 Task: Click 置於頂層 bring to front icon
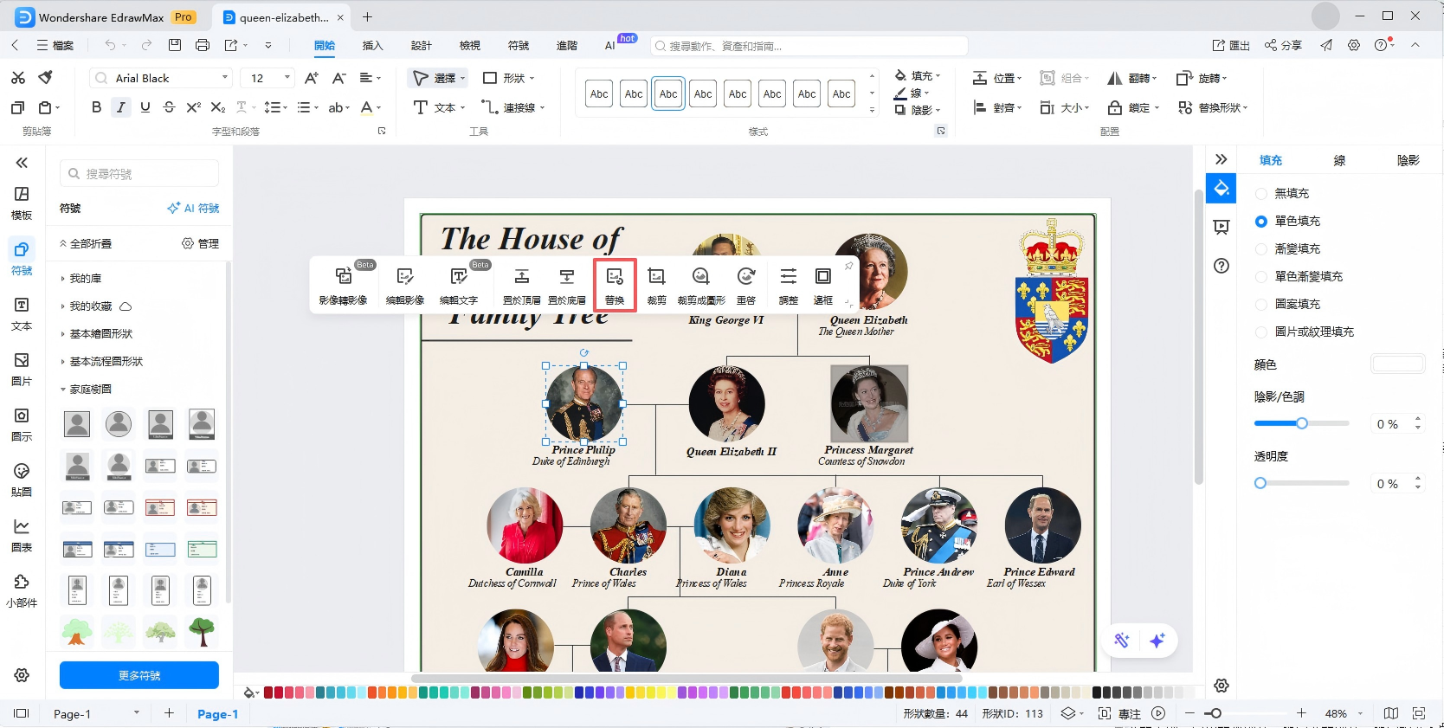click(521, 284)
